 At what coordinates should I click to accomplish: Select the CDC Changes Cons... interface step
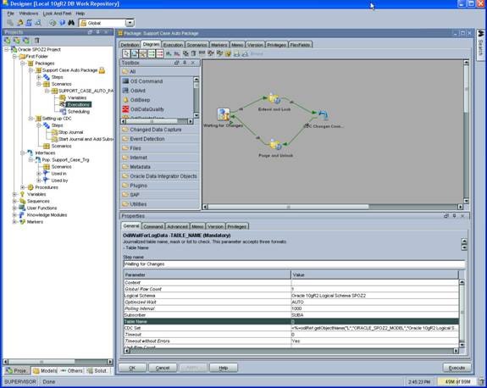[x=323, y=115]
